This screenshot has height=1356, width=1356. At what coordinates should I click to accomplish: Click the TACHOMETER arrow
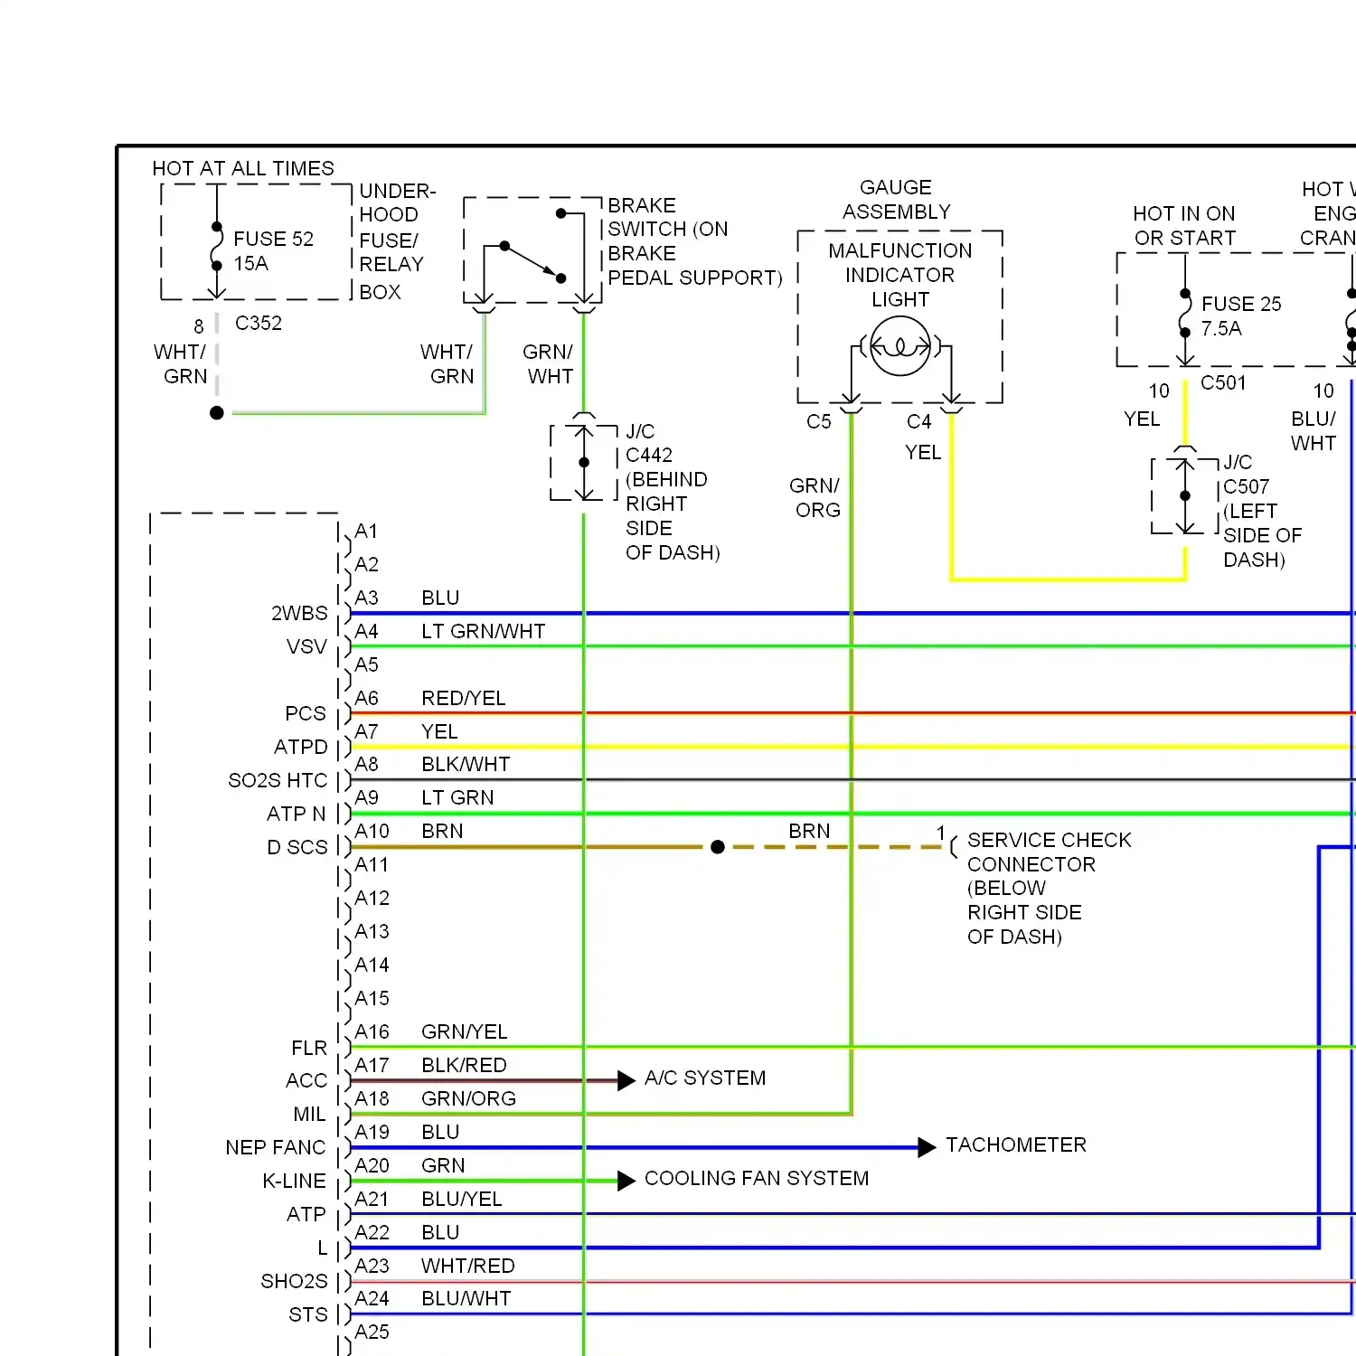click(x=927, y=1147)
